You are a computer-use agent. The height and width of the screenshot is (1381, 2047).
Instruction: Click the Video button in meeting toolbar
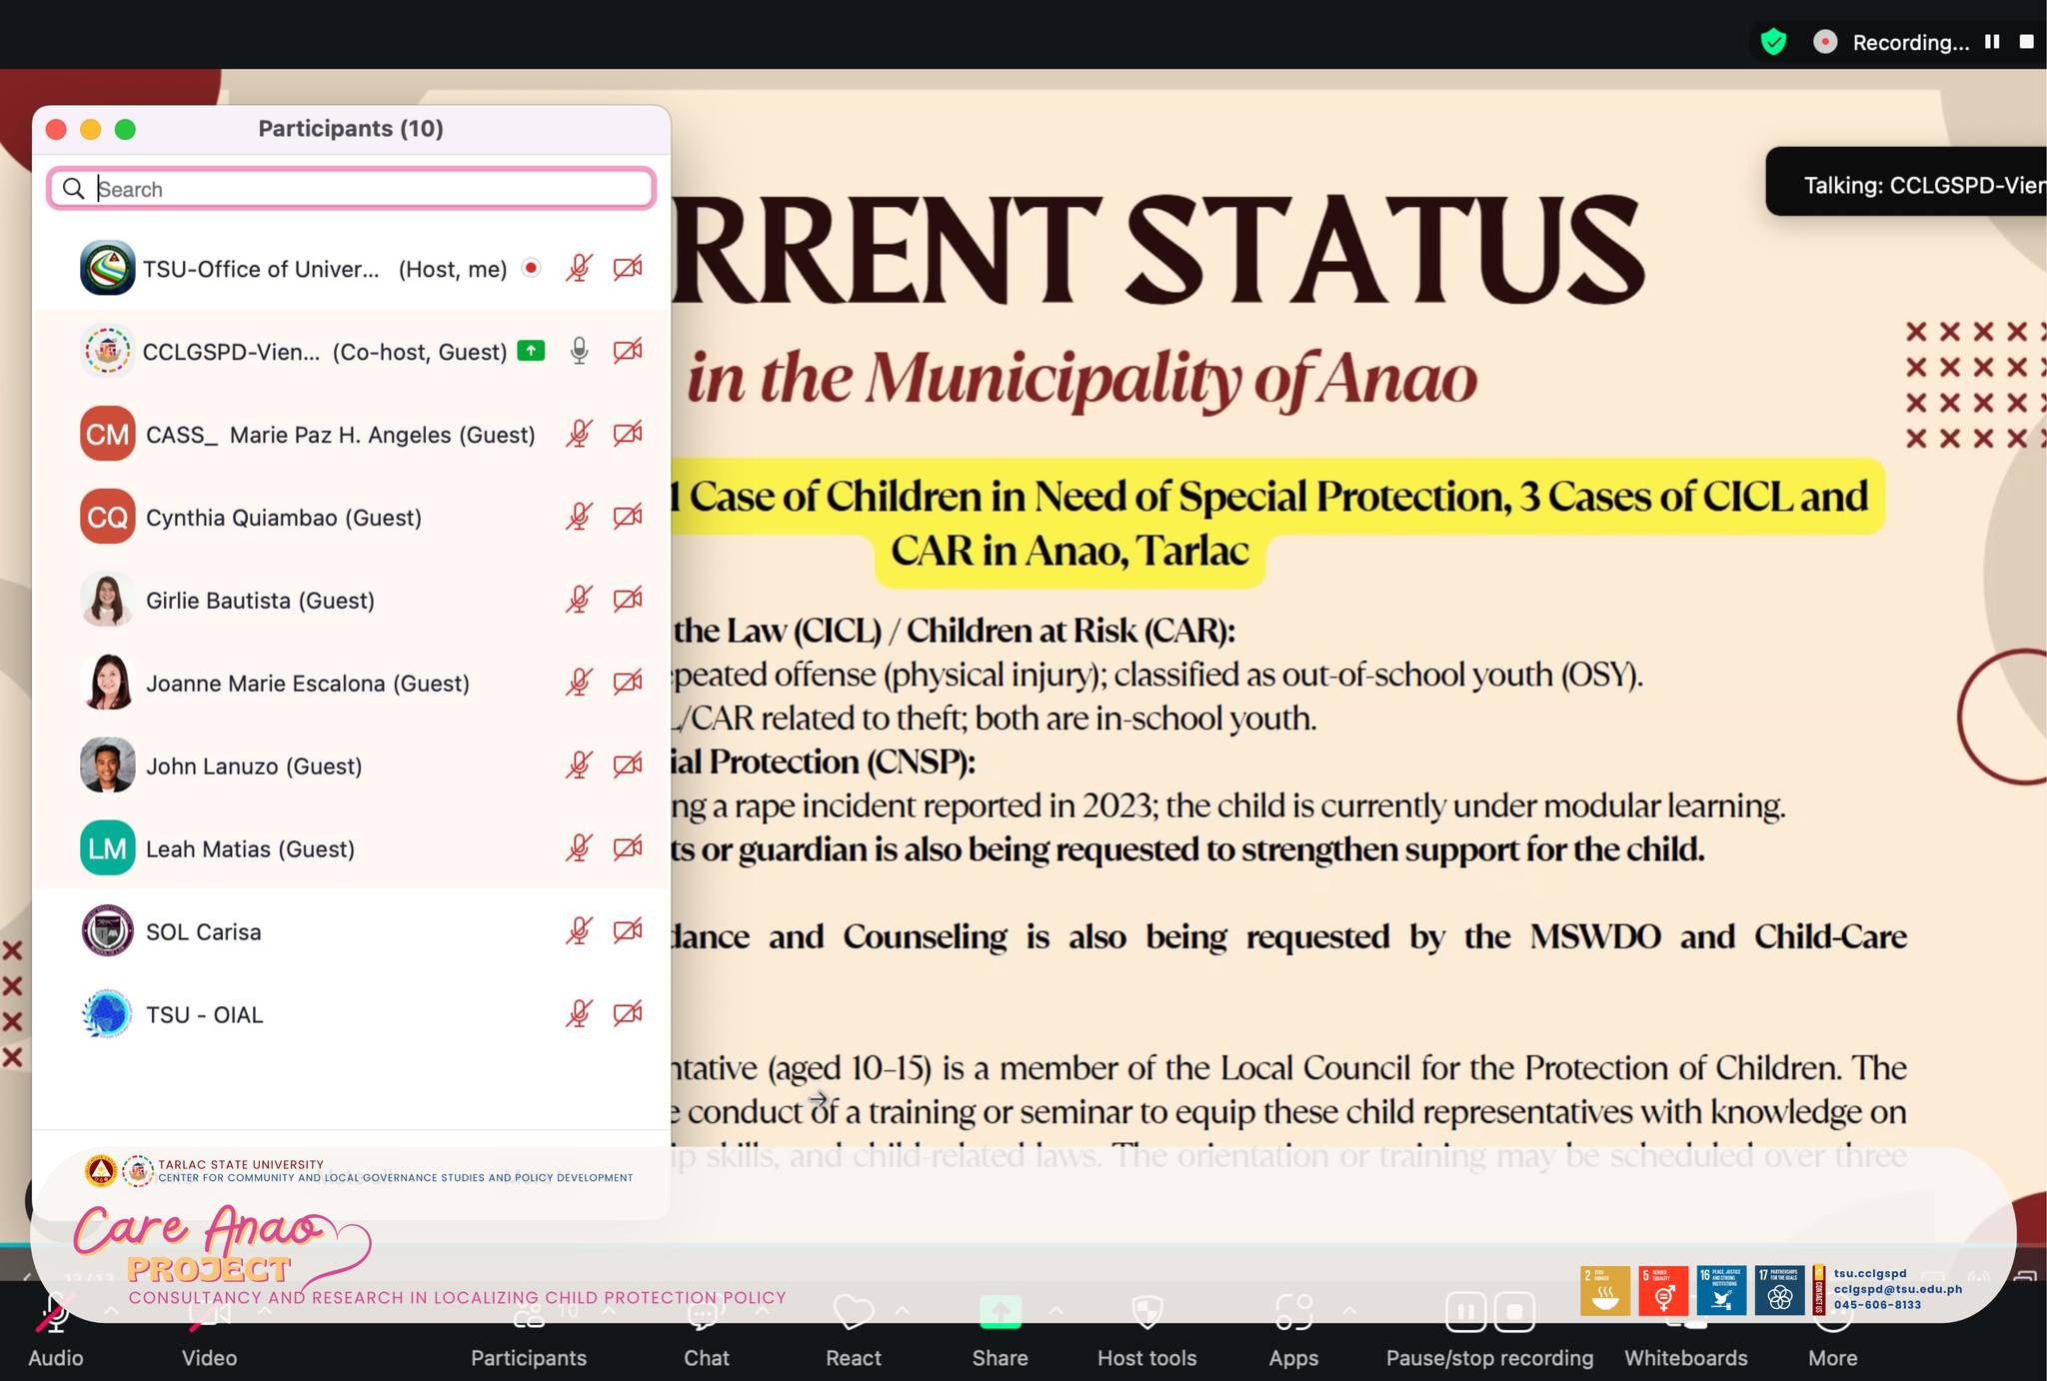pyautogui.click(x=210, y=1329)
